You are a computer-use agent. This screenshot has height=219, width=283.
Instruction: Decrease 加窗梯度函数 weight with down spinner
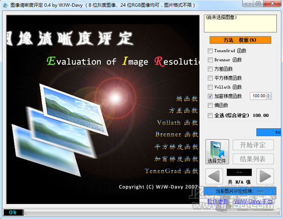(269, 98)
